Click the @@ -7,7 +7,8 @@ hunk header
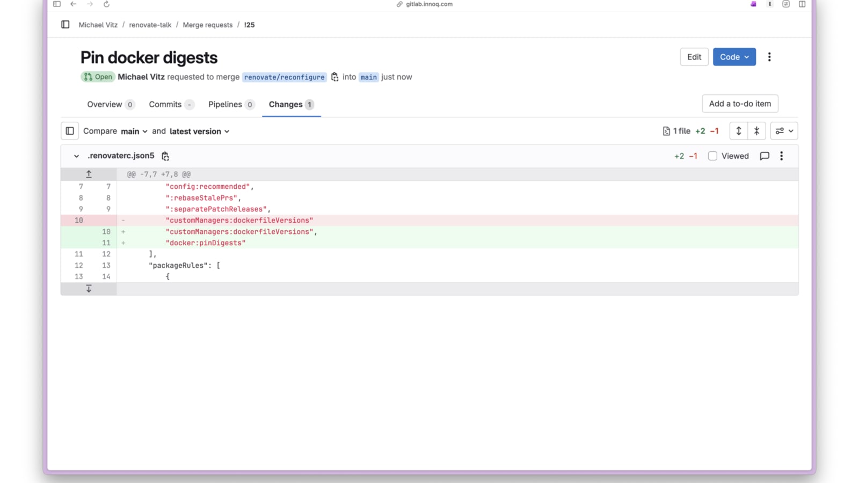The width and height of the screenshot is (859, 483). [x=159, y=174]
